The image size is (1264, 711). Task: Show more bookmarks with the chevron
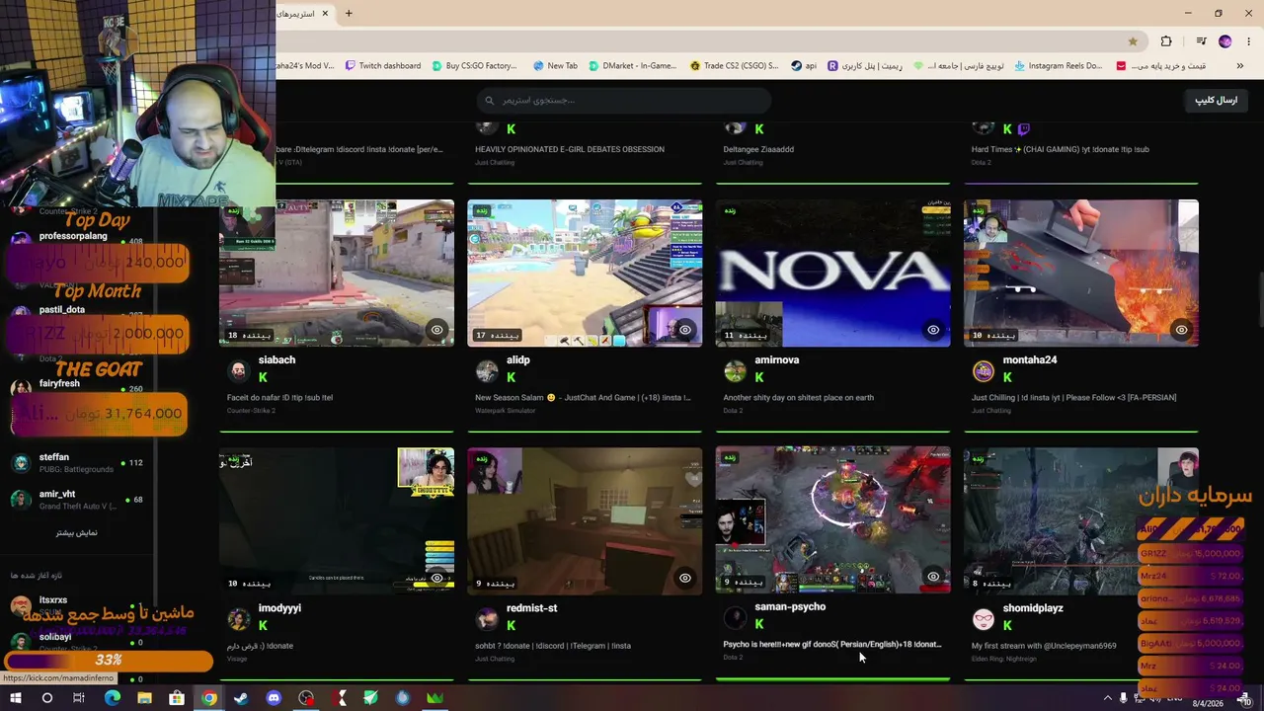point(1240,66)
